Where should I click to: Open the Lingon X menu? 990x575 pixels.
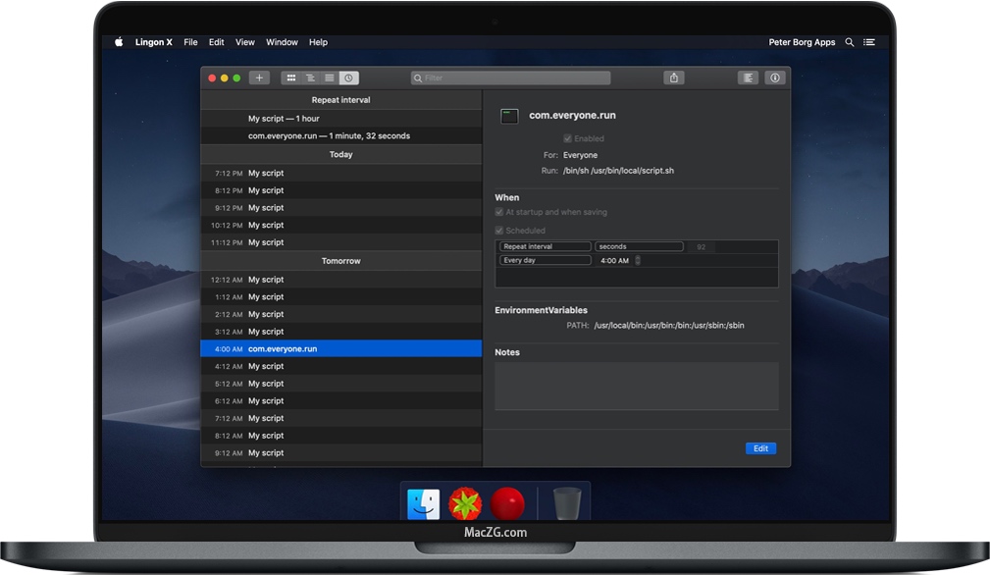pos(154,42)
